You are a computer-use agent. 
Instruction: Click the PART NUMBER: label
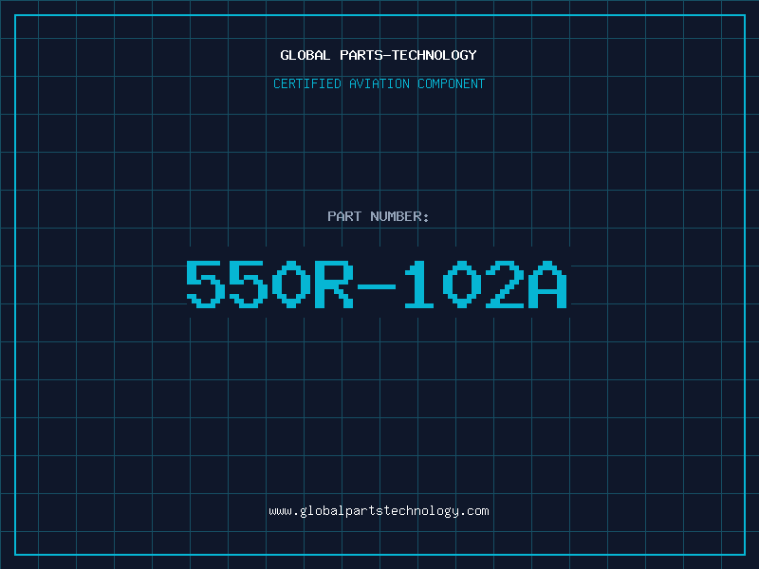(379, 216)
